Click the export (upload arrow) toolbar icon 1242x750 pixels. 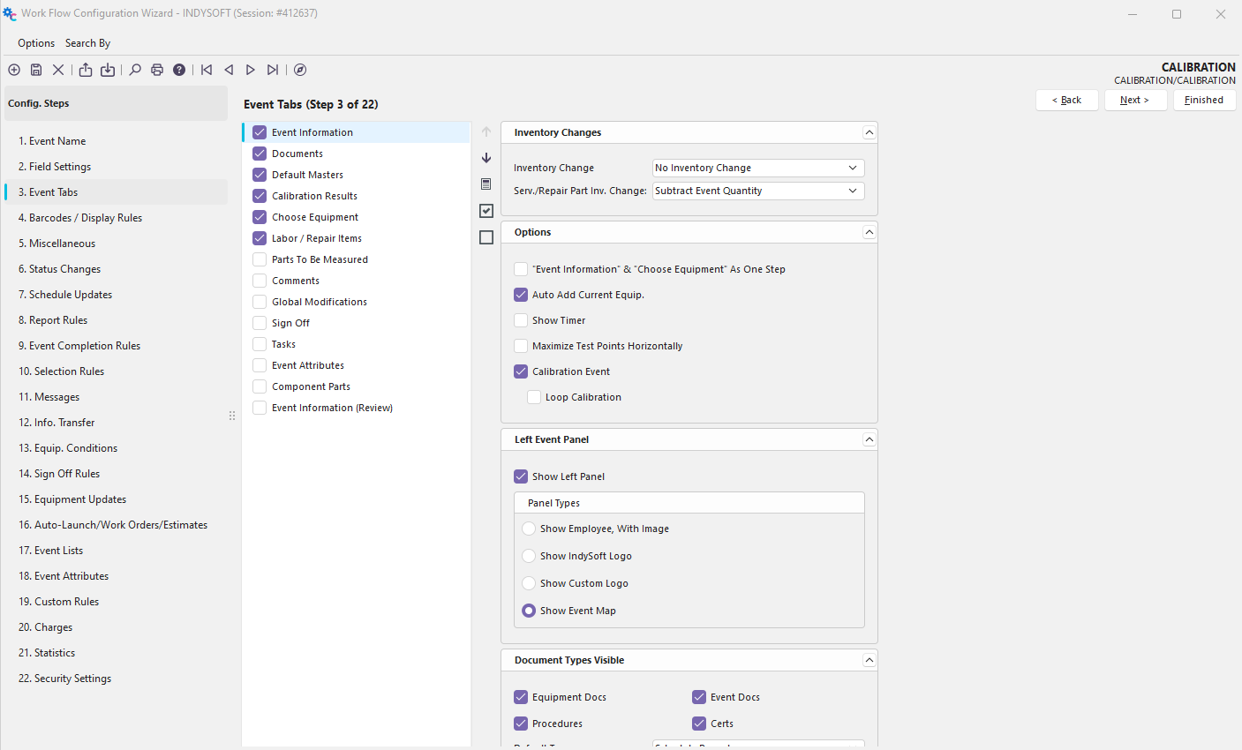tap(86, 70)
